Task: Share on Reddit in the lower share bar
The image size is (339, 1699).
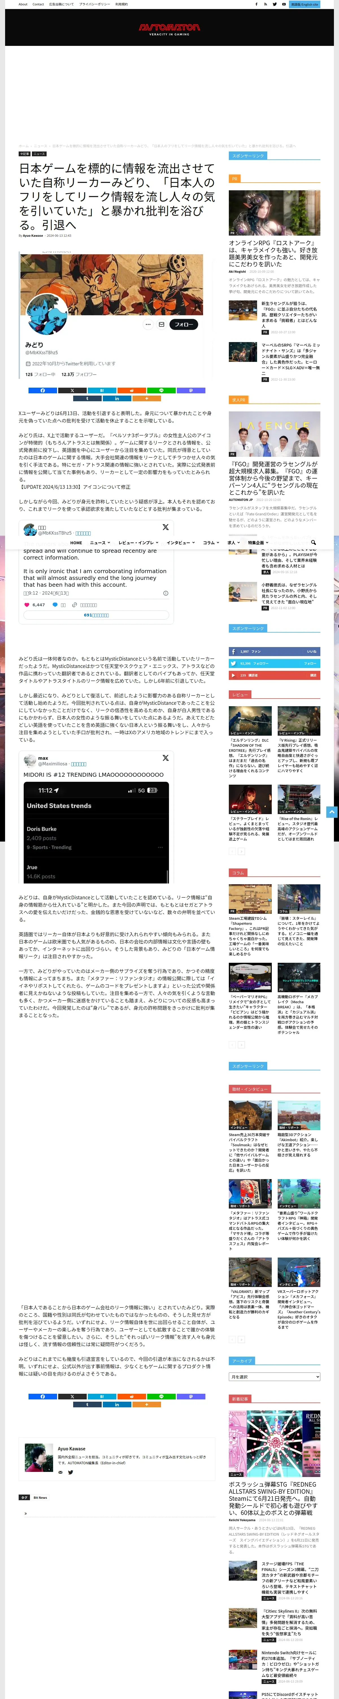Action: [x=132, y=1396]
